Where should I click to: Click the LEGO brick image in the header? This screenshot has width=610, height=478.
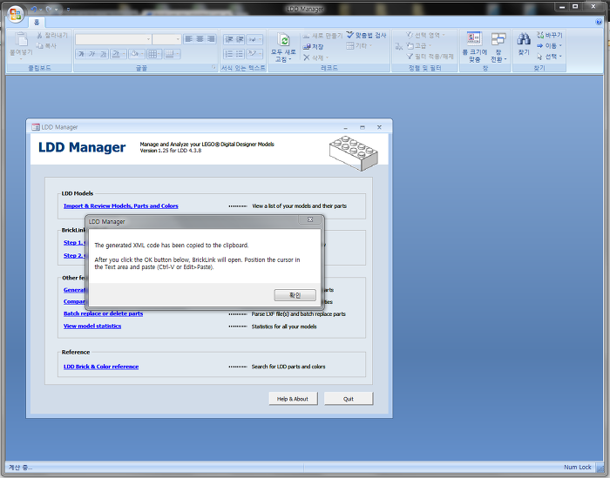coord(353,152)
